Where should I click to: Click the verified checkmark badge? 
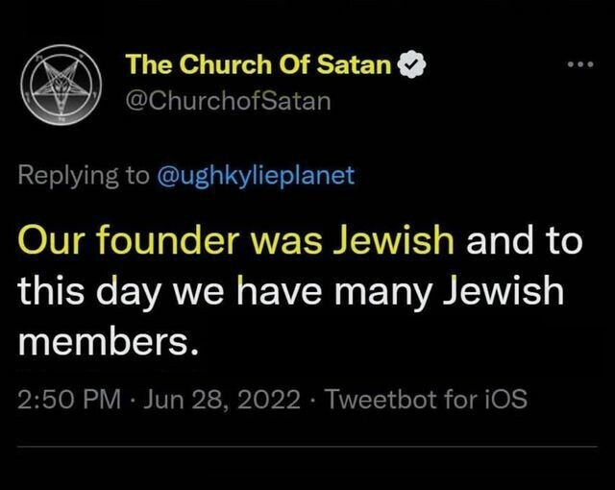click(x=412, y=64)
